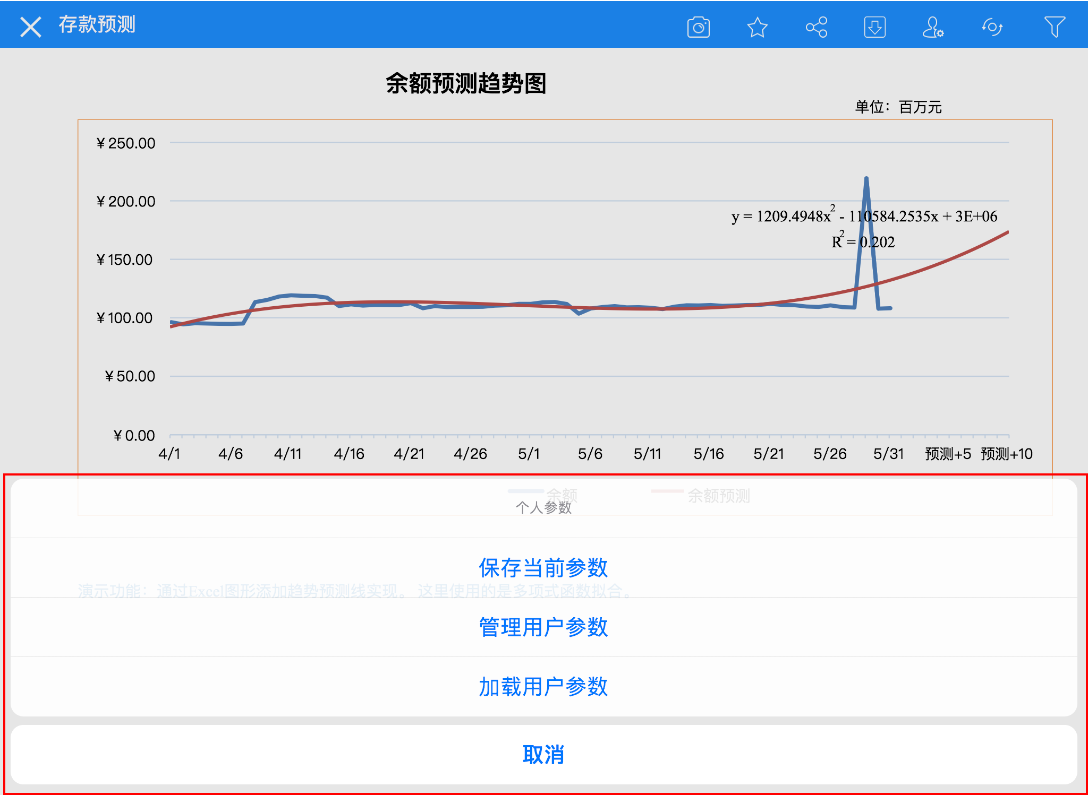Click the 4/6 date label
This screenshot has height=795, width=1088.
click(x=231, y=454)
